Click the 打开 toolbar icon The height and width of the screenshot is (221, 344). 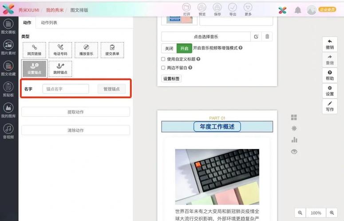[186, 10]
